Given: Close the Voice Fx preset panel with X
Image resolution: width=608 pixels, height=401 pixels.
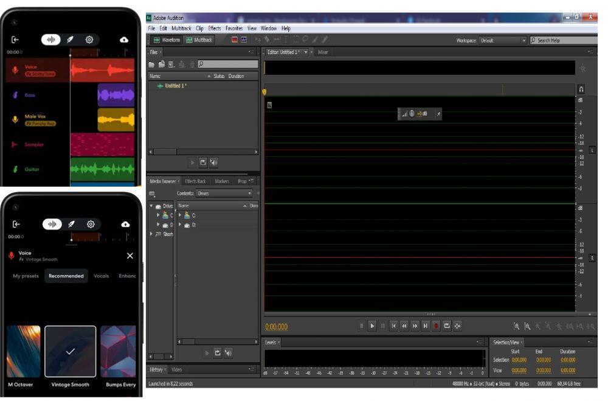Looking at the screenshot, I should [130, 256].
